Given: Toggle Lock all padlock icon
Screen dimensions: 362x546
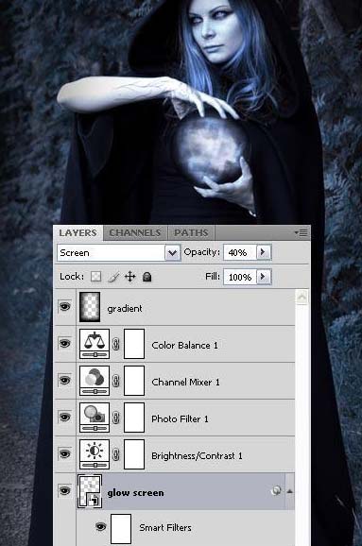Looking at the screenshot, I should [x=147, y=277].
